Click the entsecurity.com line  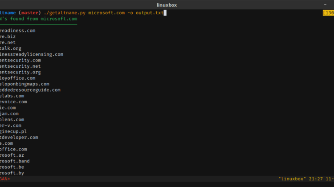coord(20,60)
